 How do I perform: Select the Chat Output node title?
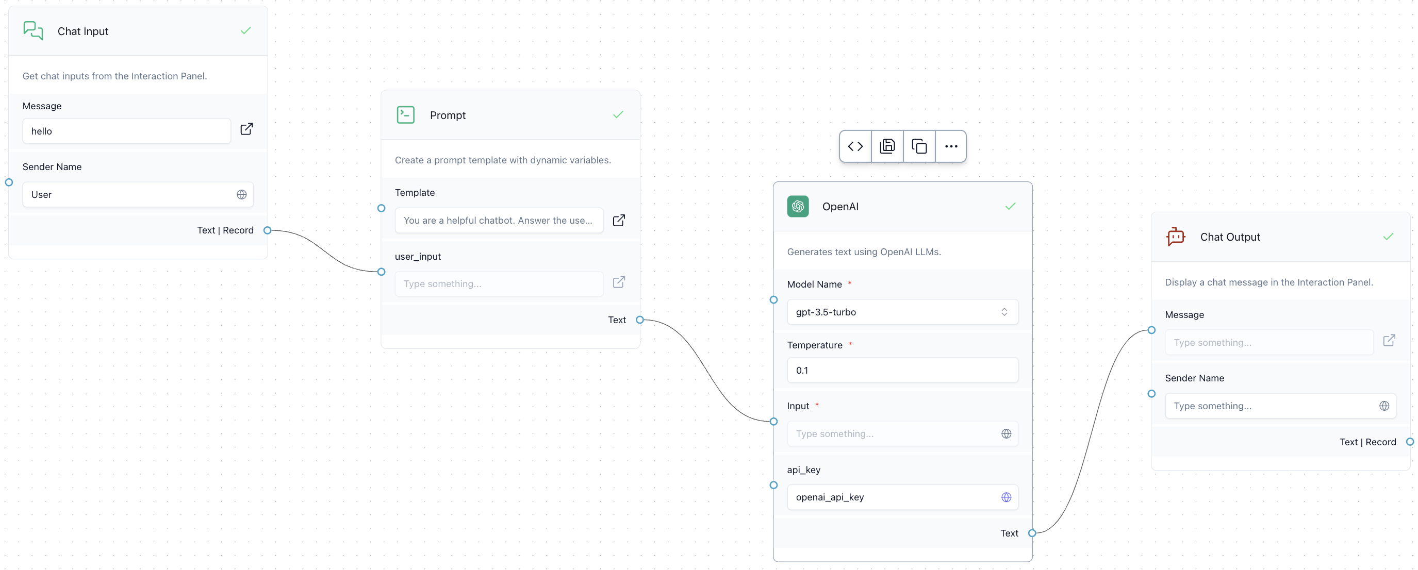click(1230, 237)
